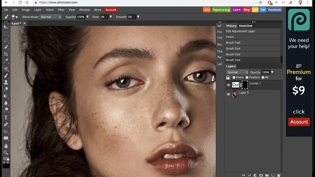Image resolution: width=315 pixels, height=177 pixels.
Task: Open the Filter menu
Action: click(x=61, y=10)
